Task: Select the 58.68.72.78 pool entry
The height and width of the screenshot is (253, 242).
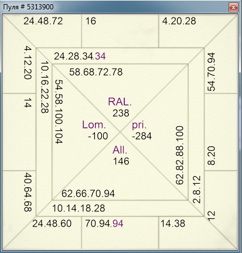Action: [x=96, y=72]
